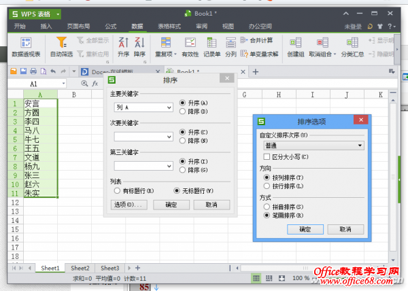
Task: Open subtotal (分类汇总) tool
Action: (352, 47)
